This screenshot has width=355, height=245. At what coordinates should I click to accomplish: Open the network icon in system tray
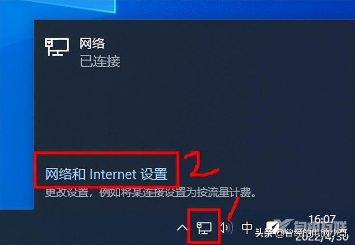[x=204, y=228]
